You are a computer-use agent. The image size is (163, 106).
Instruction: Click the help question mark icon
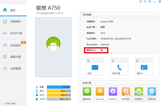145,1
